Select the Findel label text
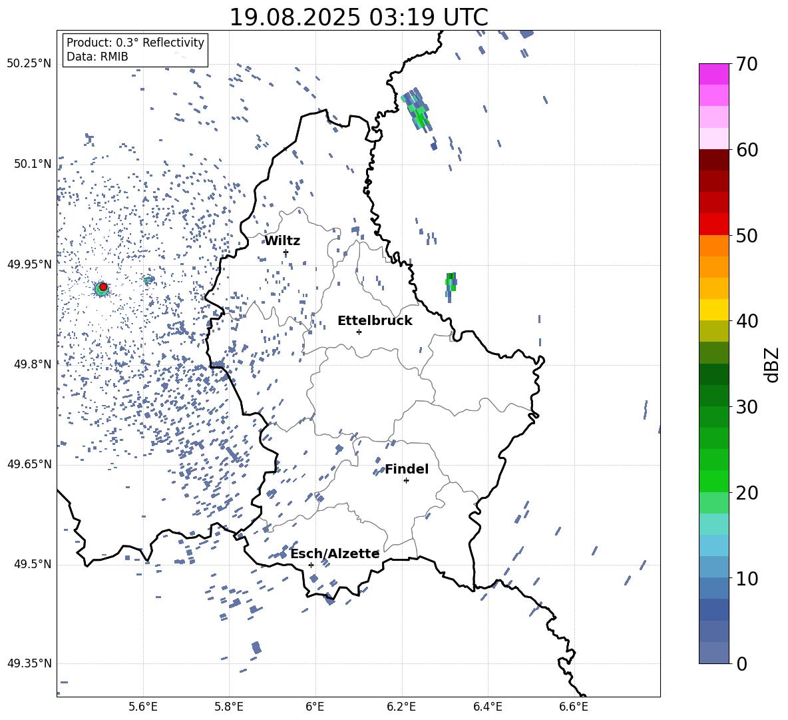Viewport: 788px width, 720px height. click(x=407, y=469)
